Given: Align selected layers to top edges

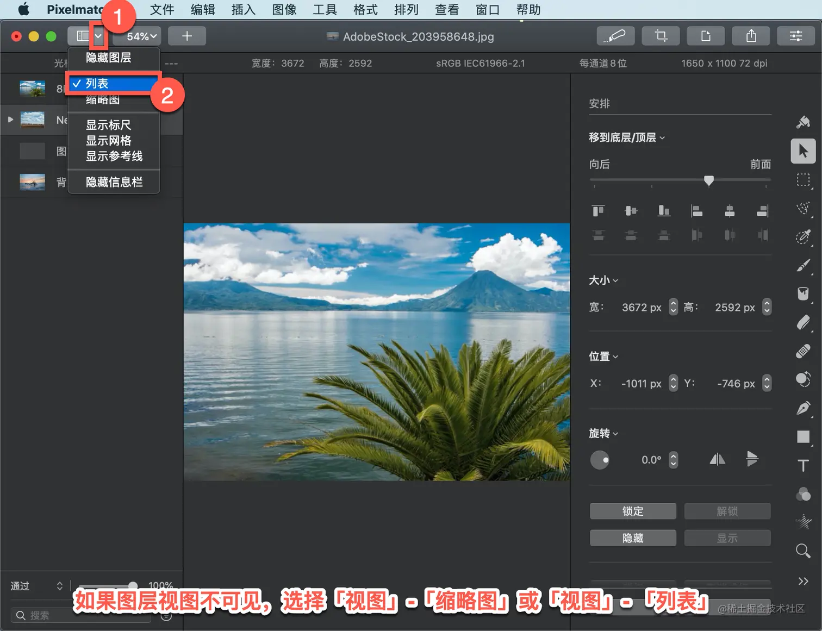Looking at the screenshot, I should tap(598, 211).
